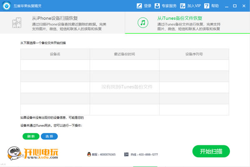Start scanning with 开始扫描 button

[x=211, y=151]
